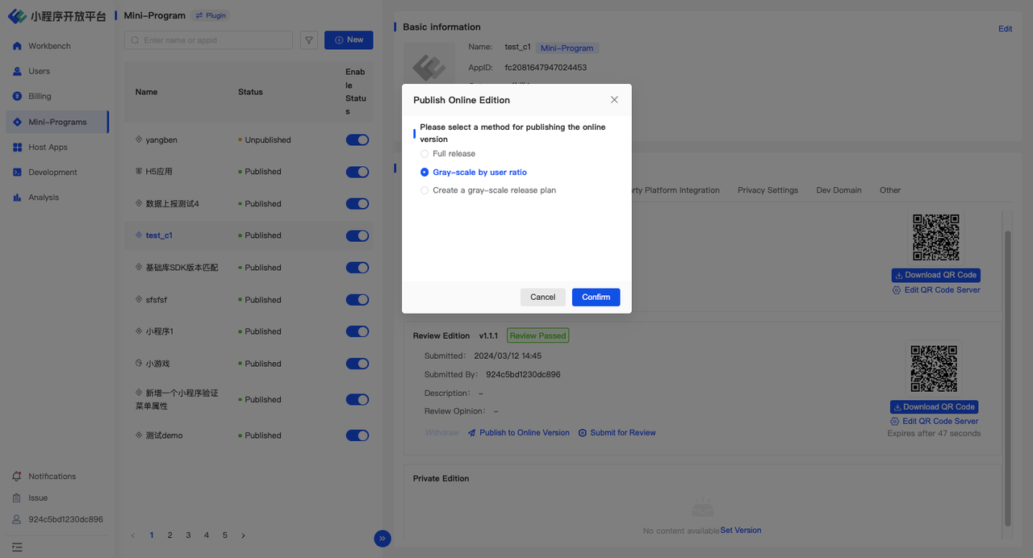Open the Other tab

click(890, 190)
